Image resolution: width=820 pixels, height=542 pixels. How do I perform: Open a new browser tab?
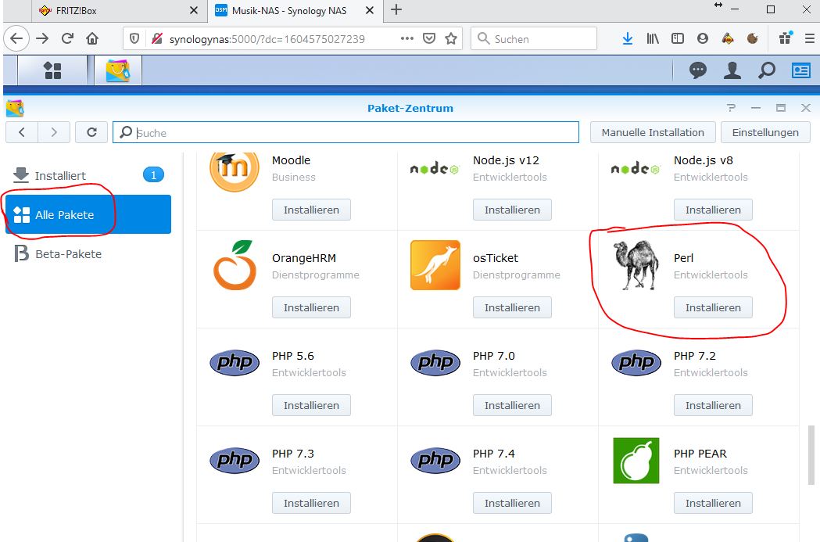point(396,10)
